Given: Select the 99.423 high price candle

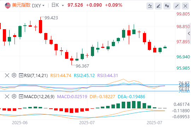Looking at the screenshot, I should tap(40, 25).
